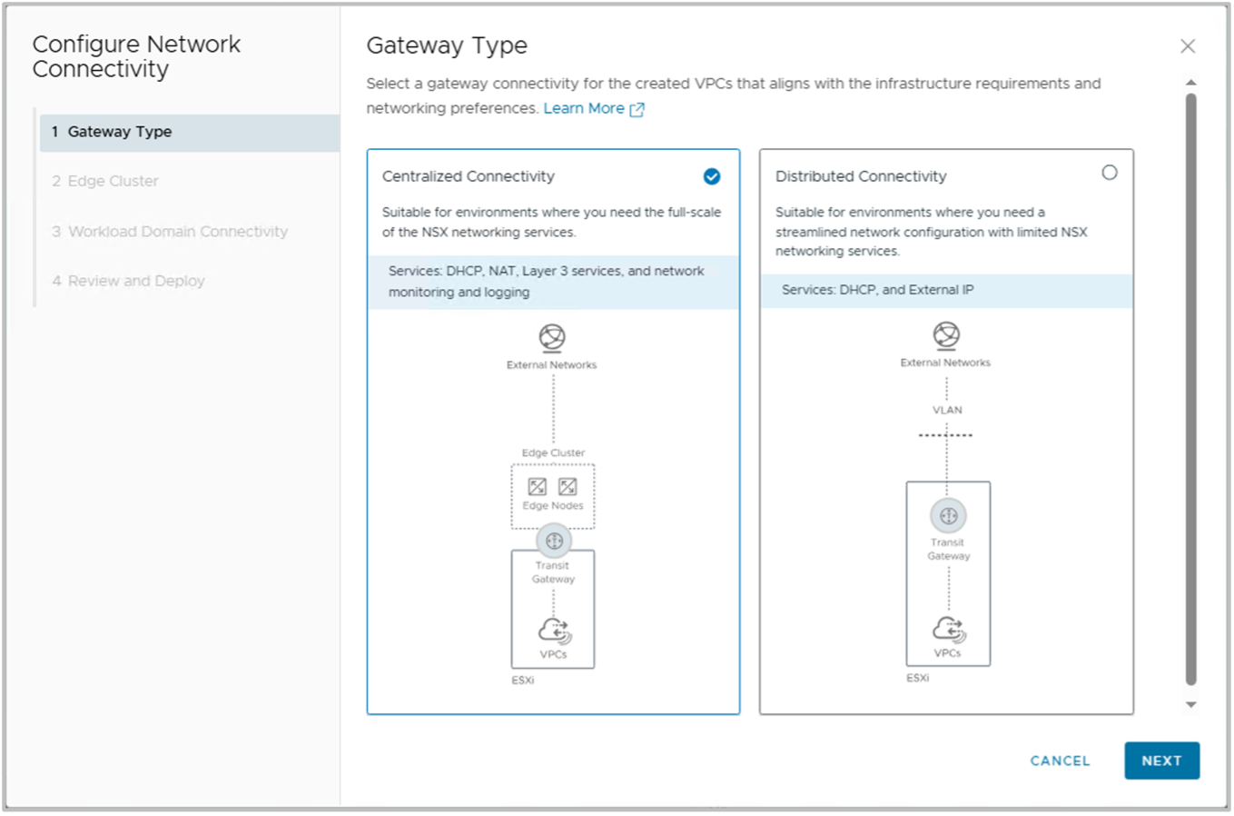Click the External Networks icon under Distributed Connectivity
The width and height of the screenshot is (1234, 816).
(x=946, y=333)
